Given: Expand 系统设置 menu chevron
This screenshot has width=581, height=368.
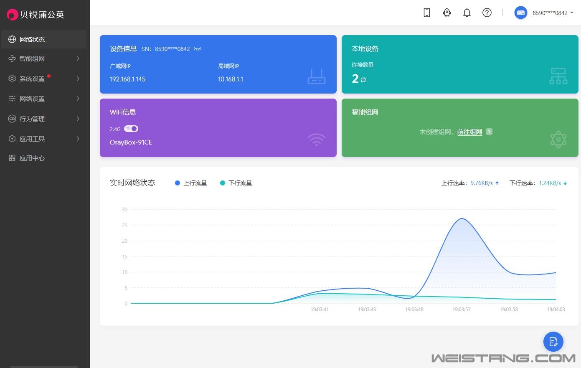Looking at the screenshot, I should pos(78,79).
